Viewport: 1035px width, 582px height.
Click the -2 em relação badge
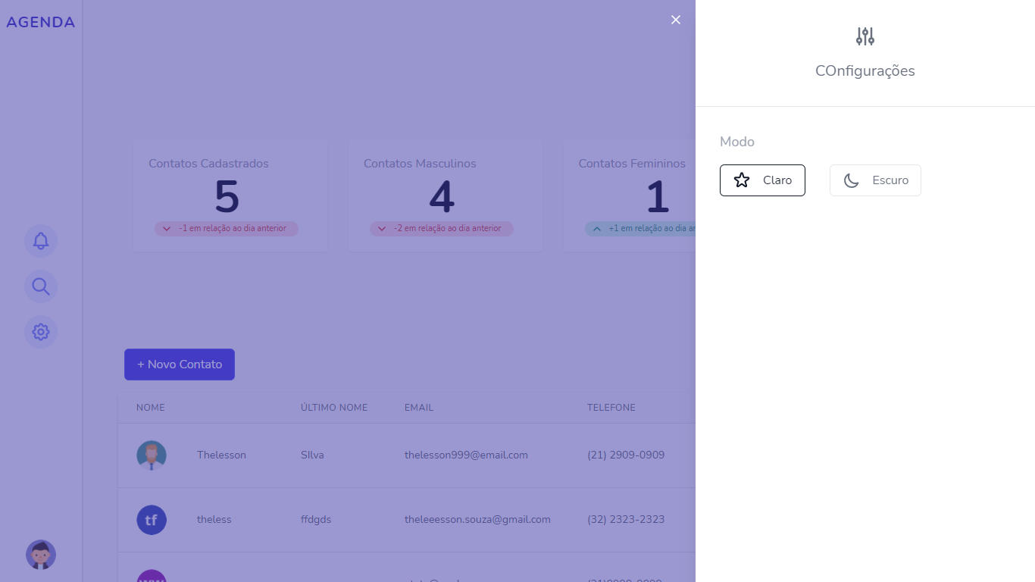click(442, 228)
